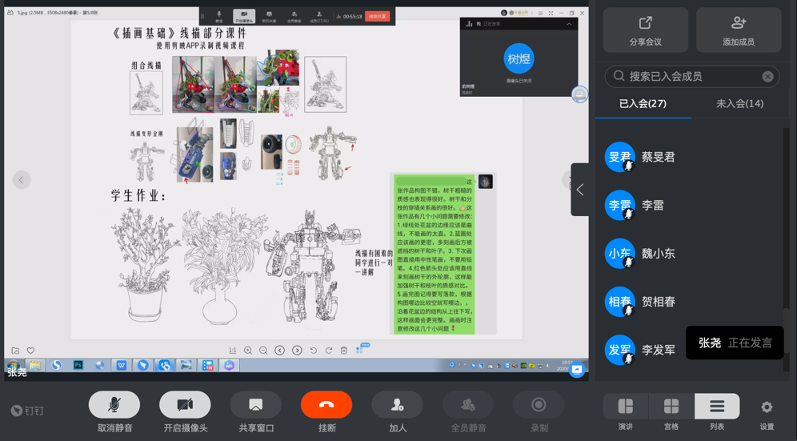Open the 已入会(27) tab
Image resolution: width=797 pixels, height=441 pixels.
pos(643,104)
